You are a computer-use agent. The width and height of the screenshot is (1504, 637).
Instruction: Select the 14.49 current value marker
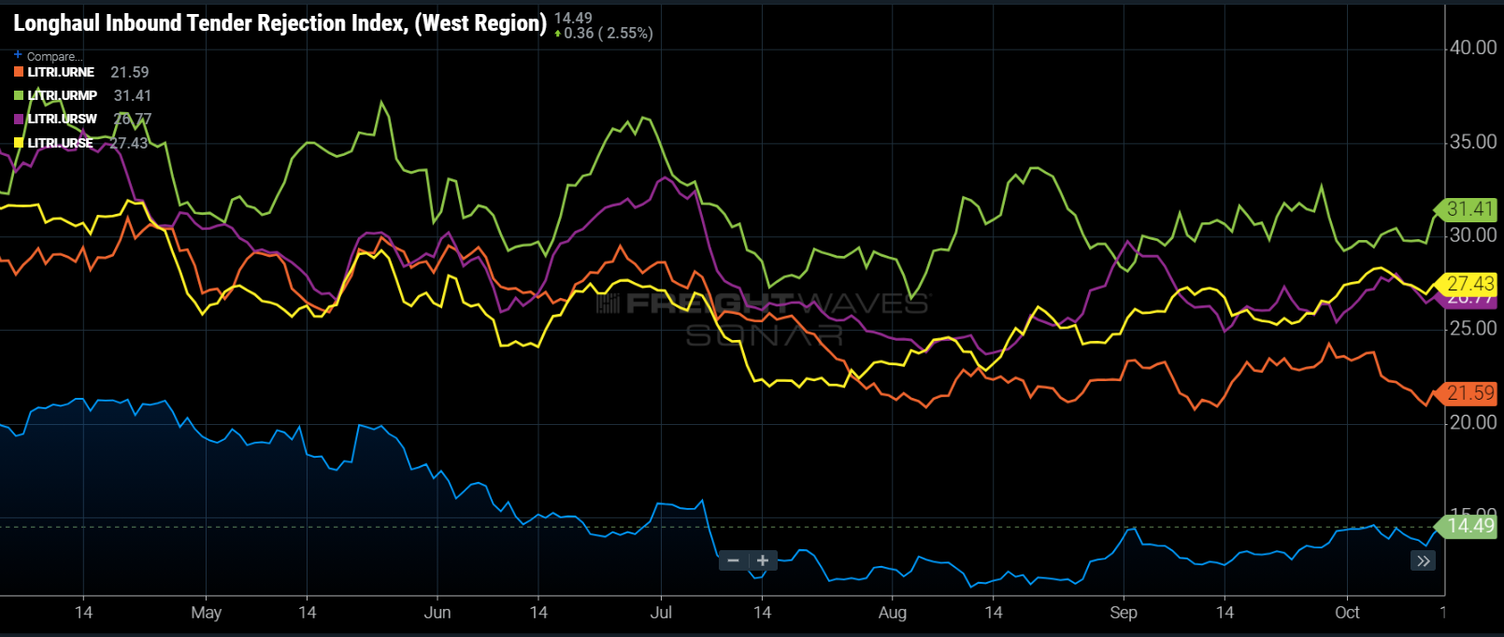pos(1469,526)
